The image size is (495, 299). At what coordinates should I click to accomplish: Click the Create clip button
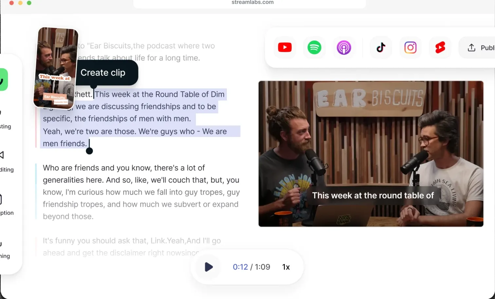click(x=103, y=73)
